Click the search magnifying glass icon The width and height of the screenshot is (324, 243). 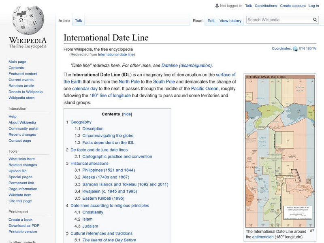click(x=315, y=20)
